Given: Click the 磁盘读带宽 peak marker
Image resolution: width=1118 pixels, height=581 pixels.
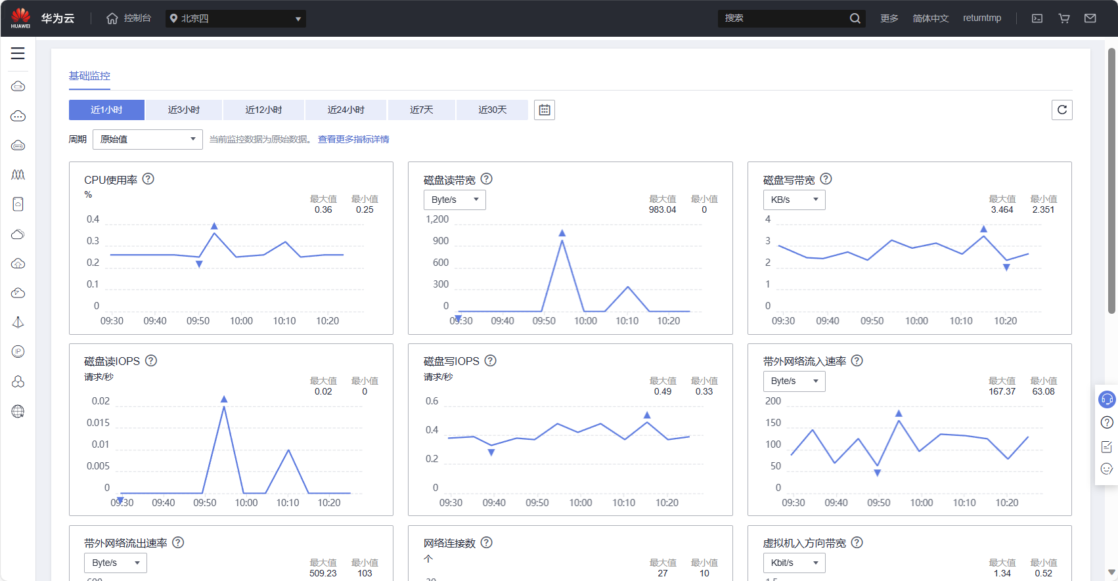Looking at the screenshot, I should pos(562,233).
